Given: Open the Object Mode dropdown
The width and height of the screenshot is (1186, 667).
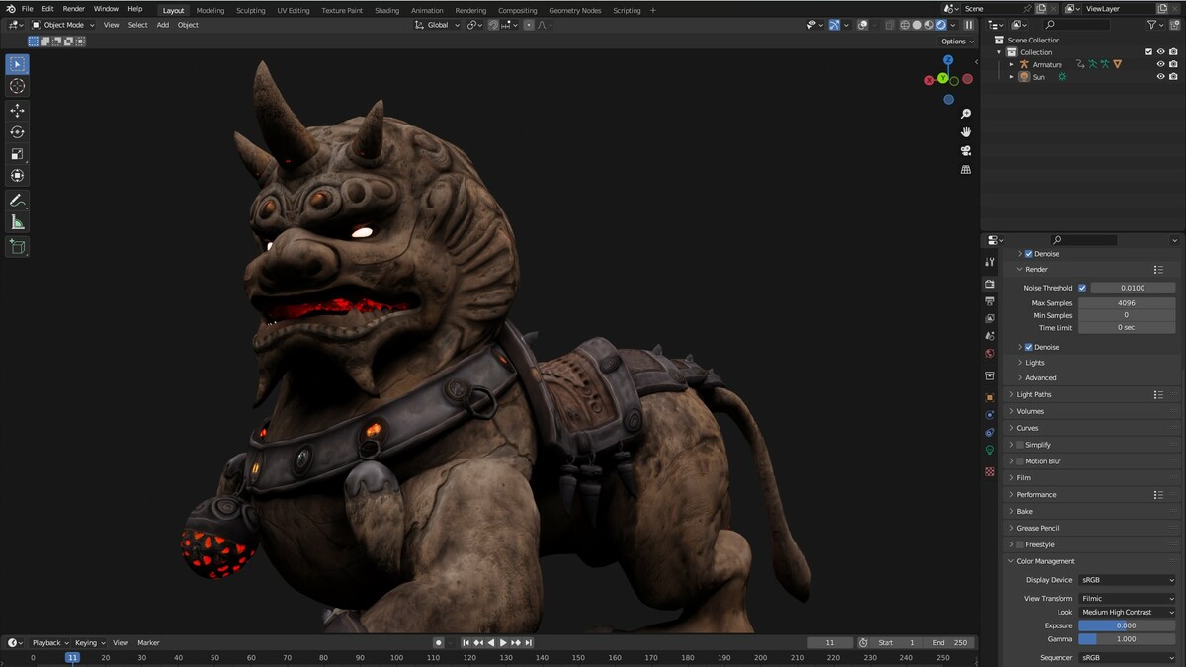Looking at the screenshot, I should tap(63, 25).
